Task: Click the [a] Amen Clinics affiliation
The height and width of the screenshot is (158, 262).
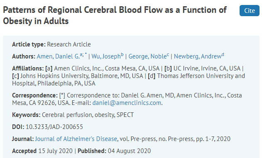Action: point(103,68)
